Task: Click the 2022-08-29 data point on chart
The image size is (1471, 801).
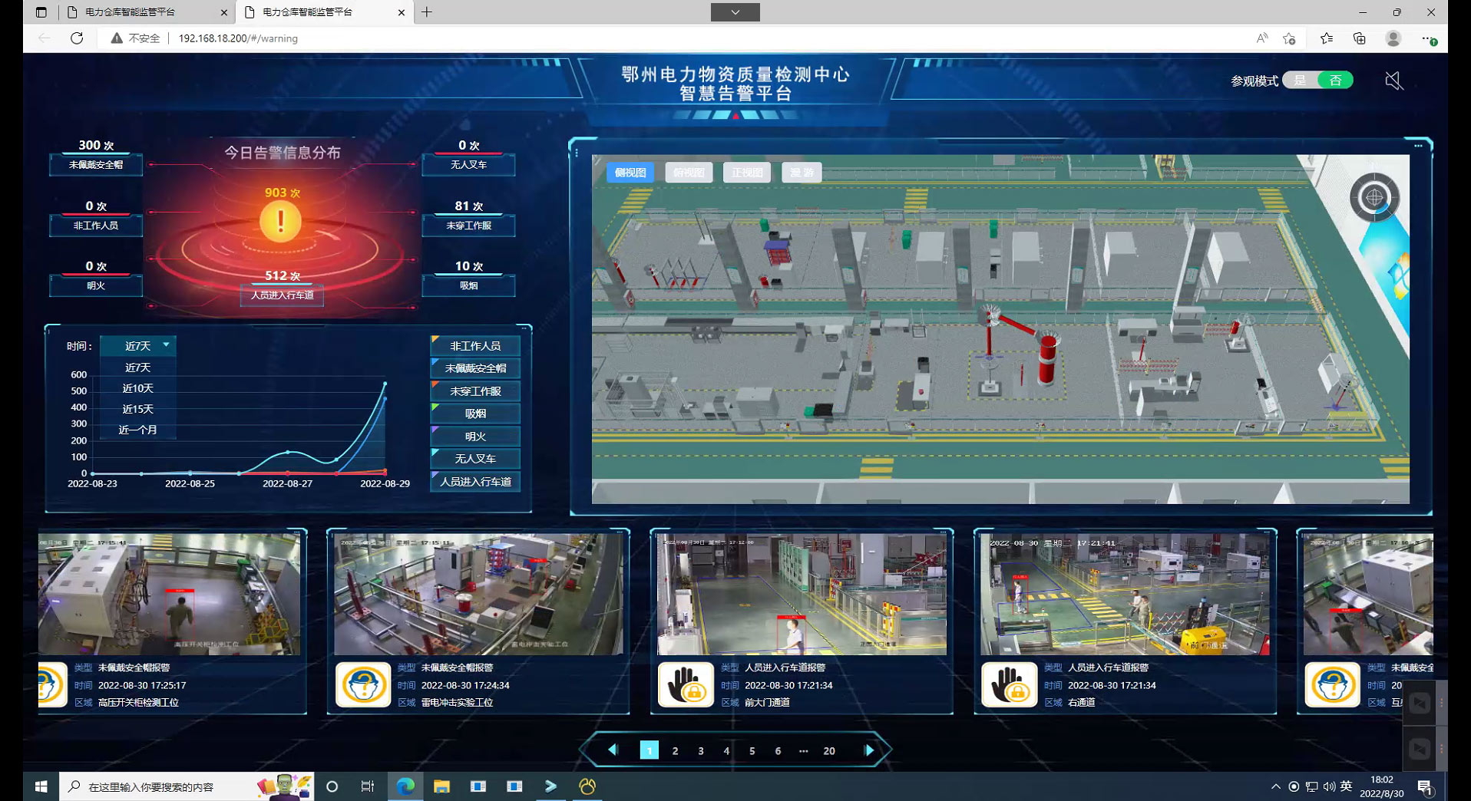Action: [x=385, y=384]
